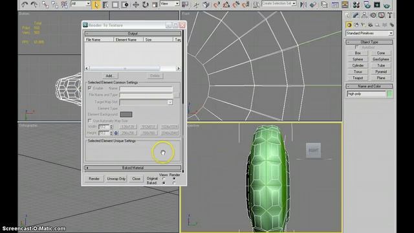Select the Lights category in Create panel

pyautogui.click(x=364, y=25)
